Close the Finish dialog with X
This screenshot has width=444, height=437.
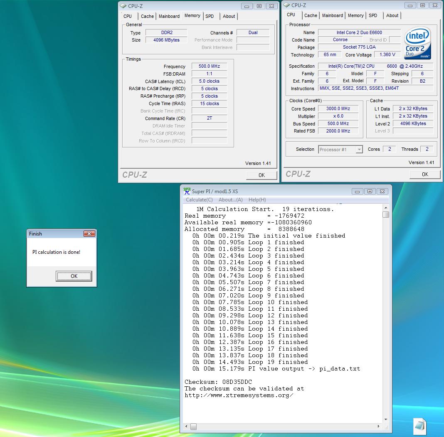click(89, 233)
